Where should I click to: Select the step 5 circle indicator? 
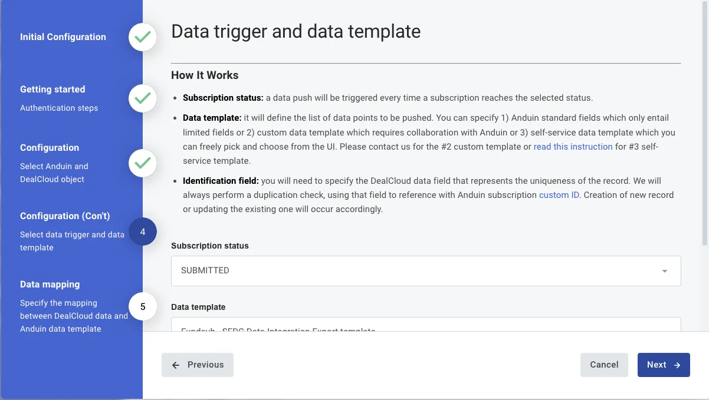coord(143,306)
